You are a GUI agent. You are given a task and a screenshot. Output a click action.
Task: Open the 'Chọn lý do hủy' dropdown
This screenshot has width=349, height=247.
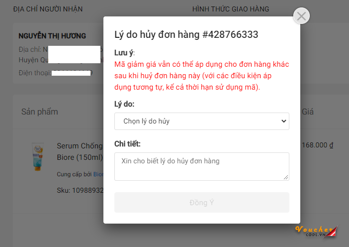201,121
